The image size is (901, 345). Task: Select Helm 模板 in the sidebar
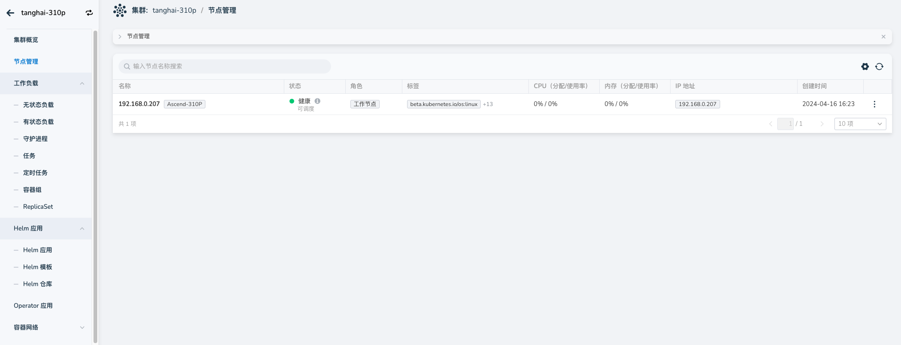point(38,267)
